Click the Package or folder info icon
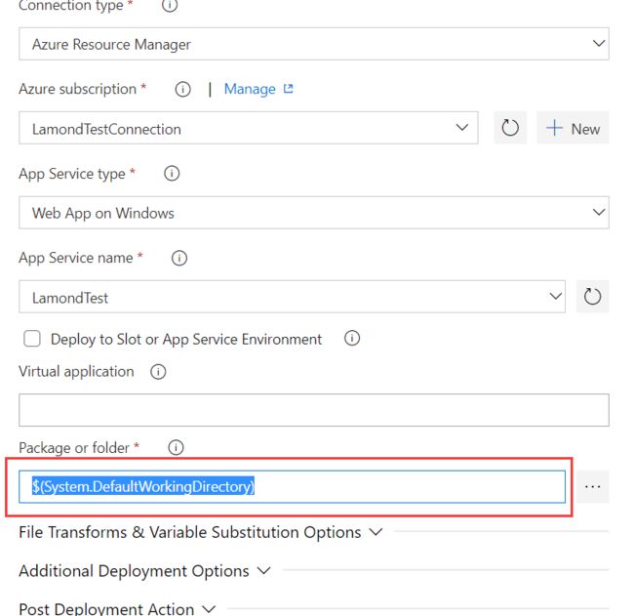634x616 pixels. point(176,448)
